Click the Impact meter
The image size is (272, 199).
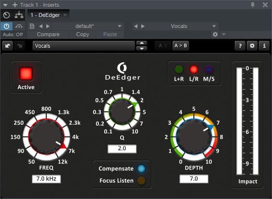[x=247, y=121]
